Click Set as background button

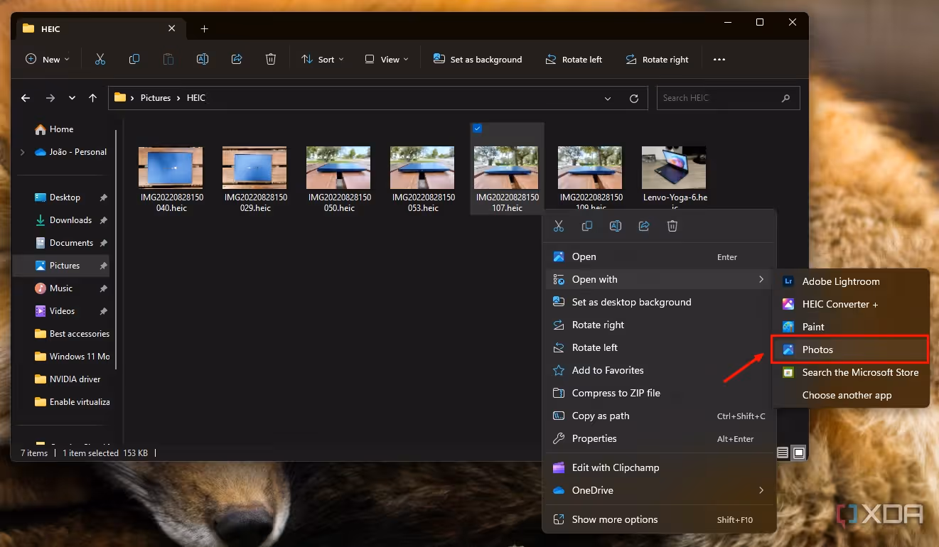tap(478, 60)
